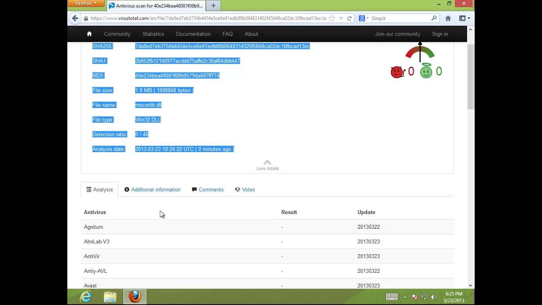Click the Antivirus column header
The image size is (542, 305).
(x=95, y=212)
